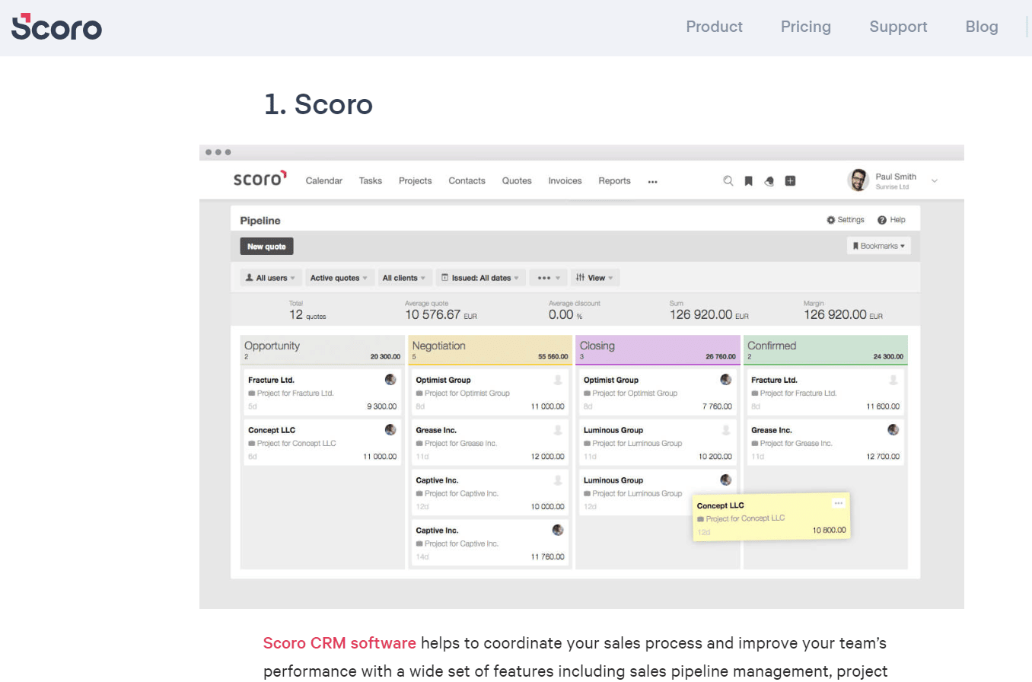Go to the Support page

(898, 27)
